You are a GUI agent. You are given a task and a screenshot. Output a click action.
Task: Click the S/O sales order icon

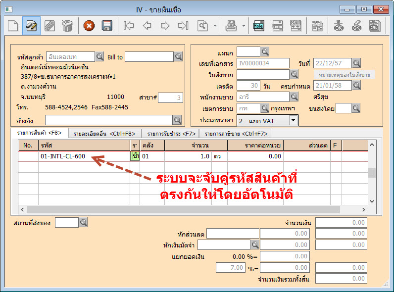295,26
